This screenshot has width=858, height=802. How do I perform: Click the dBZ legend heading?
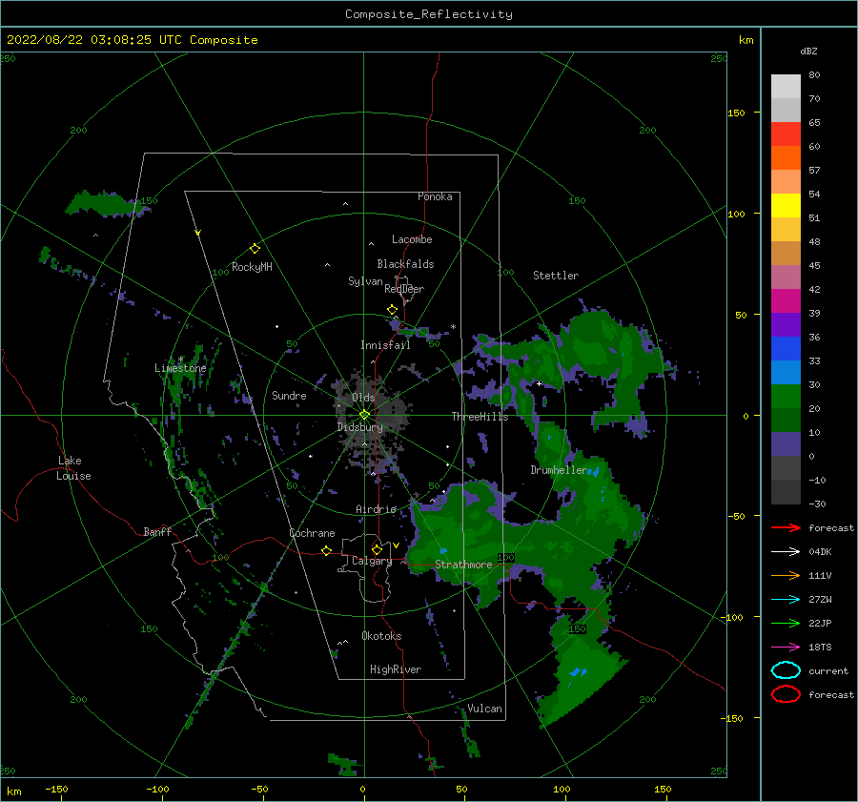[808, 51]
